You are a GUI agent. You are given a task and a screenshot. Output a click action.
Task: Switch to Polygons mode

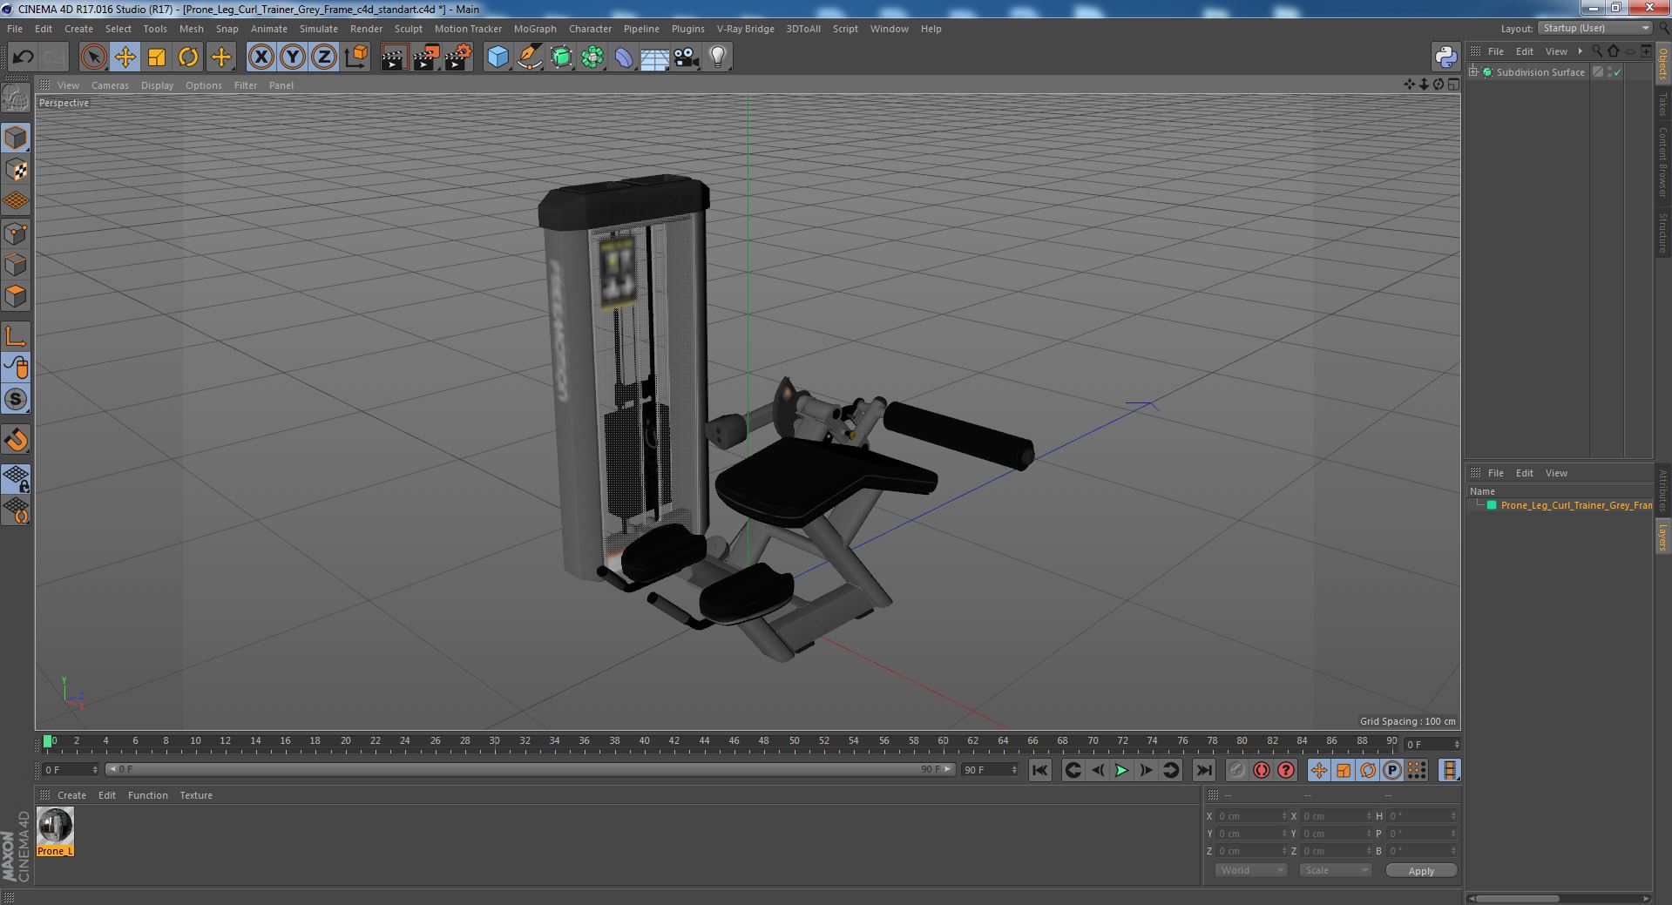(16, 296)
